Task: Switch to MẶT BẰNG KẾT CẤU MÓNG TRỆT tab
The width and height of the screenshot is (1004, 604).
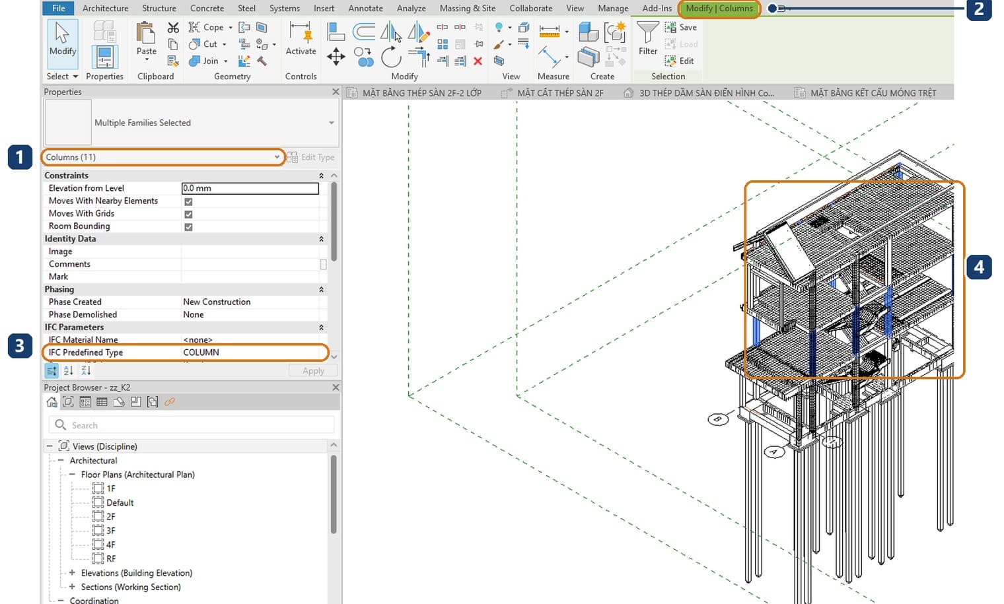Action: (873, 93)
